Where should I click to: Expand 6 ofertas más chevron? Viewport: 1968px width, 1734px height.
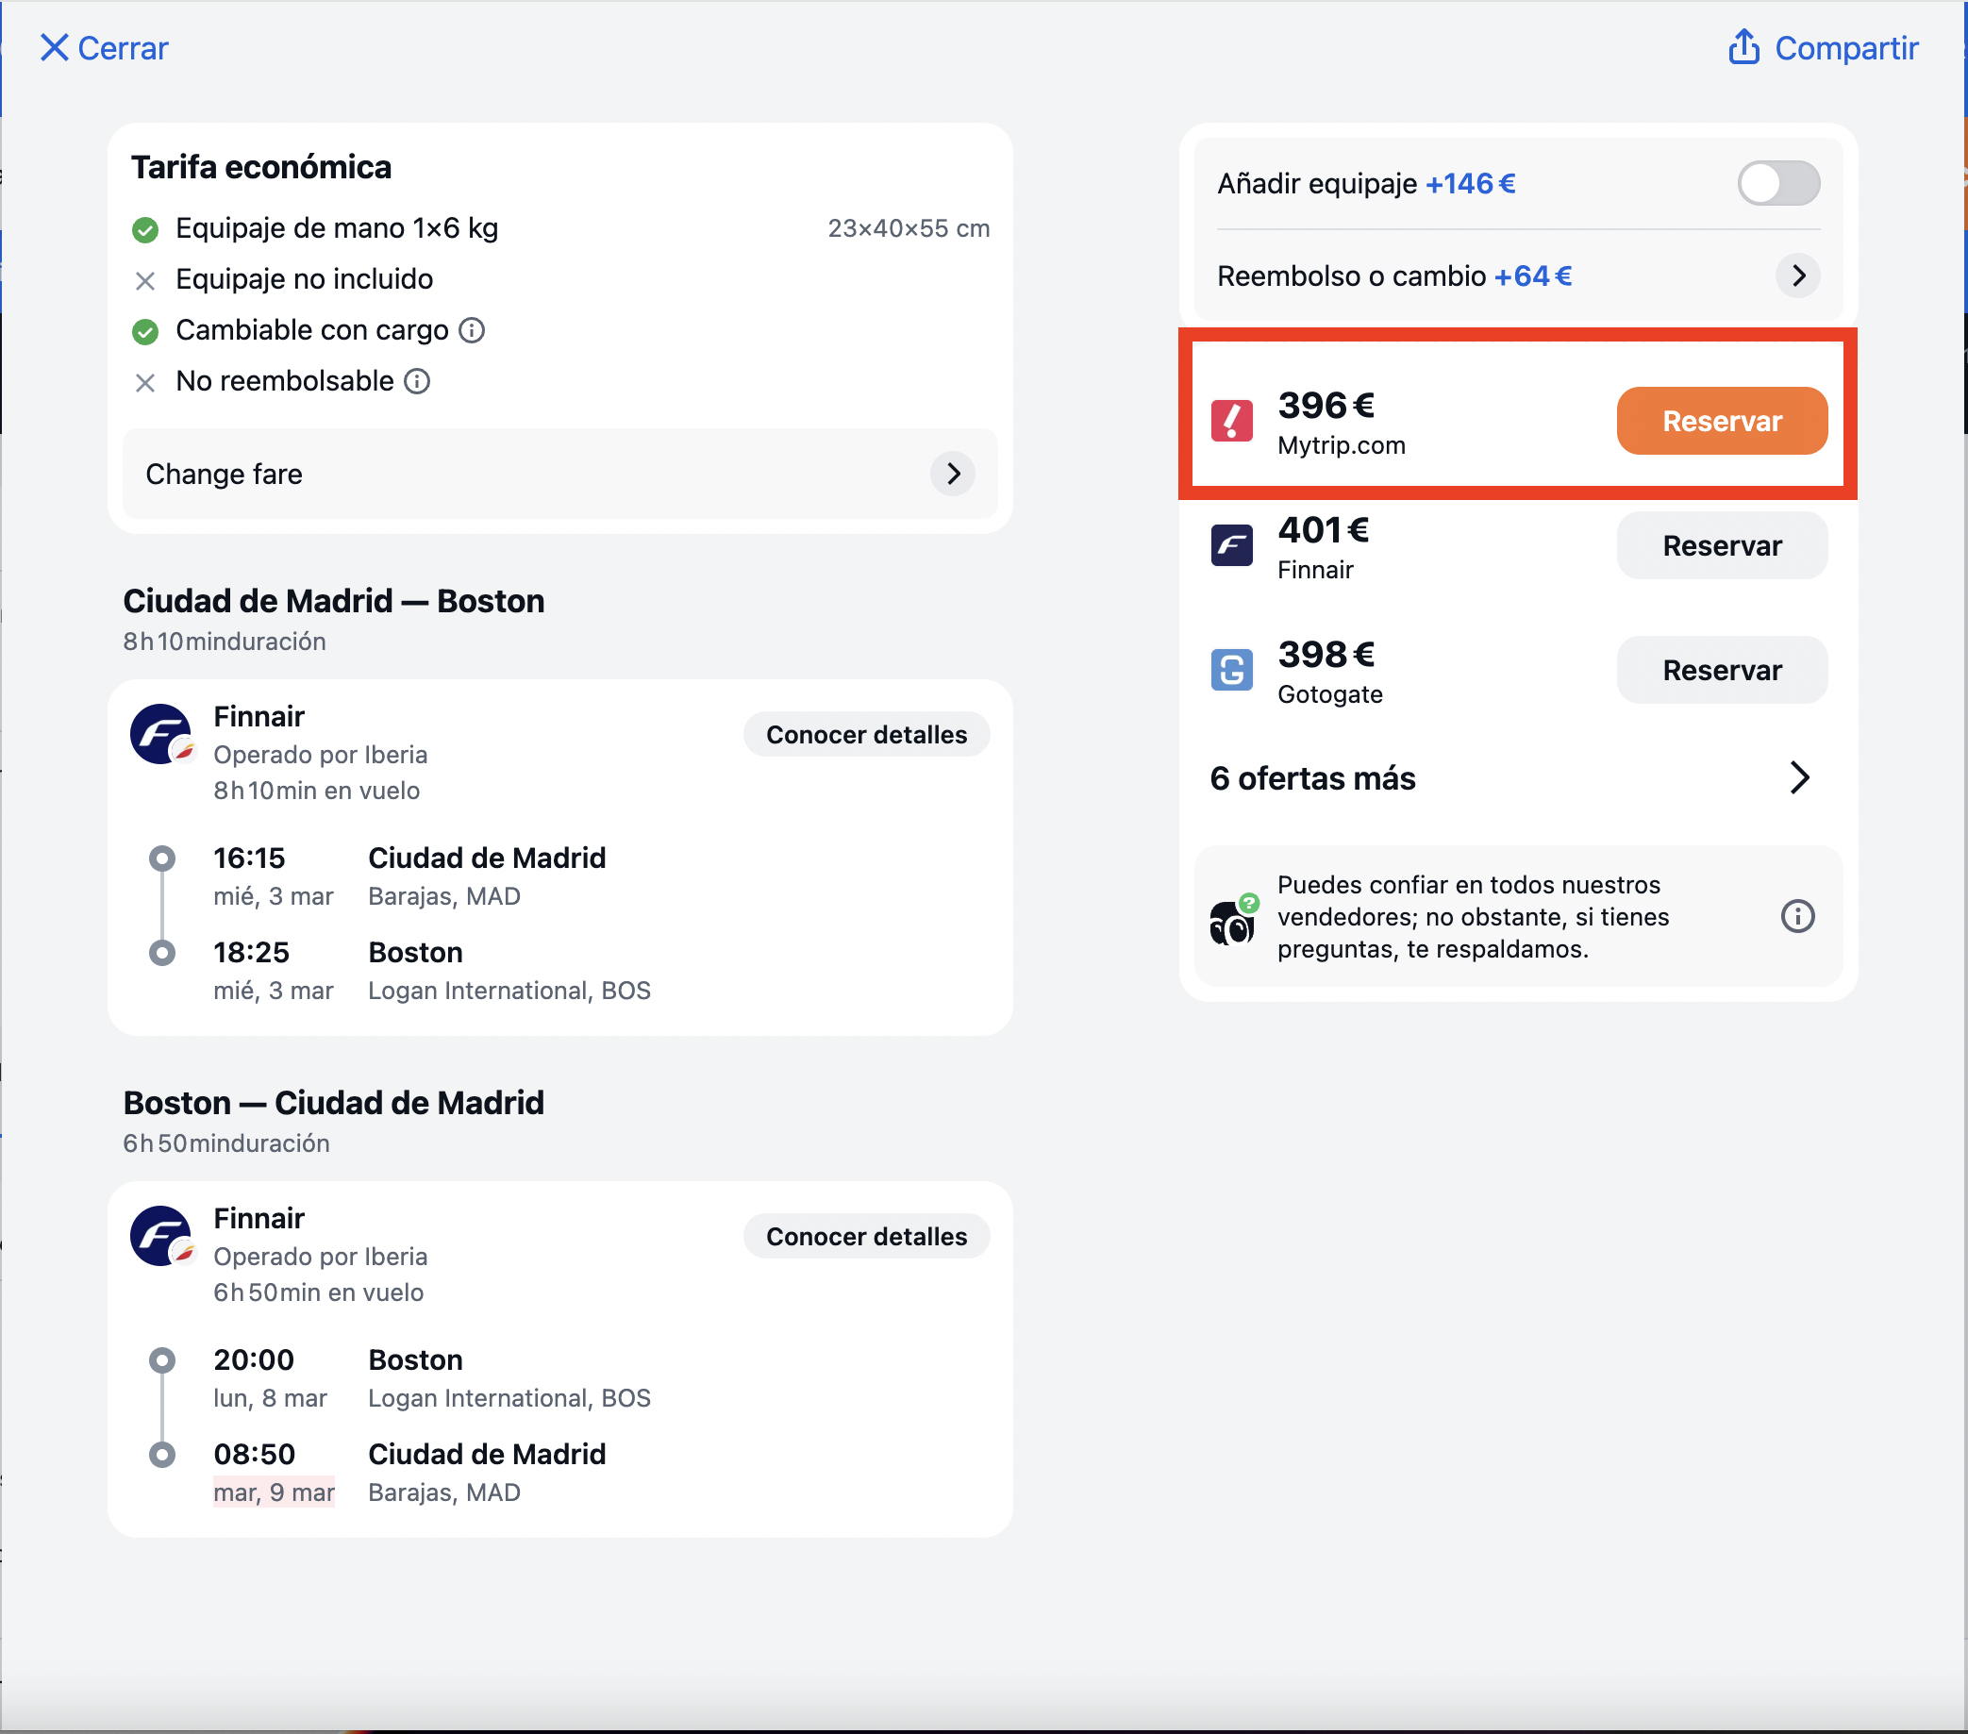tap(1799, 778)
